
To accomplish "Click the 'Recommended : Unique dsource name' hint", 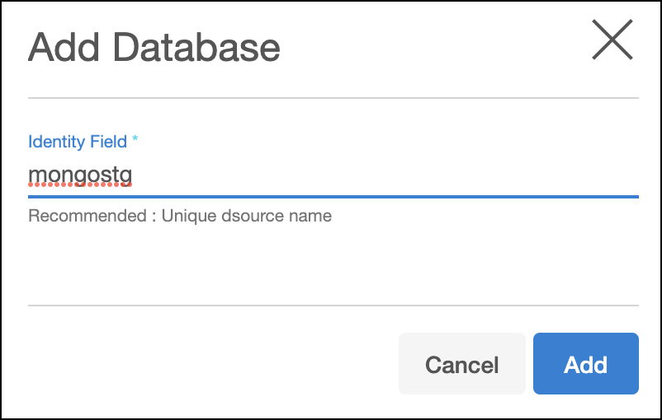I will [x=180, y=217].
